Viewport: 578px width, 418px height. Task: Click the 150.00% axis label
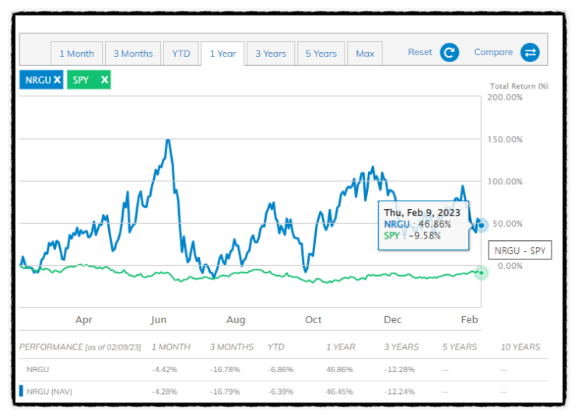coord(505,140)
